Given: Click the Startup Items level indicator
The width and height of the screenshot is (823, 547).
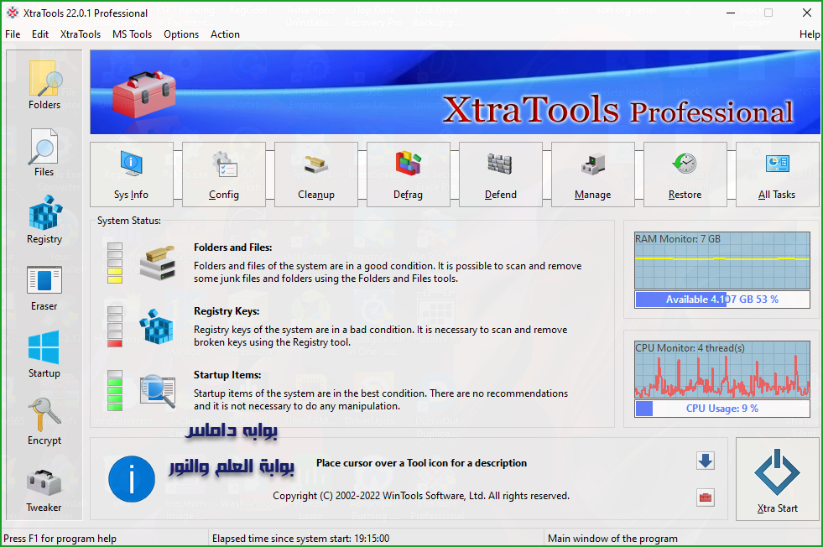Looking at the screenshot, I should click(x=115, y=391).
